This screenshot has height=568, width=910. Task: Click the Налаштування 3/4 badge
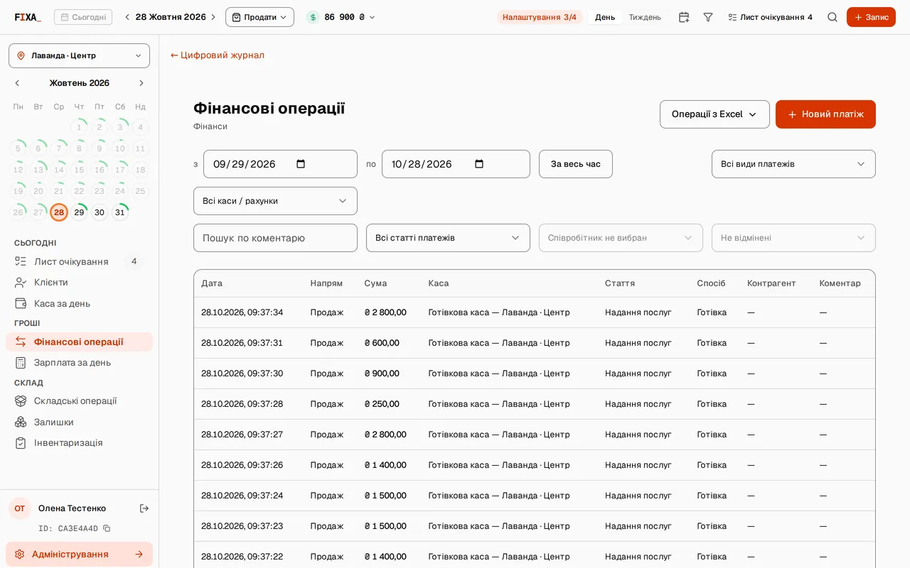coord(540,17)
